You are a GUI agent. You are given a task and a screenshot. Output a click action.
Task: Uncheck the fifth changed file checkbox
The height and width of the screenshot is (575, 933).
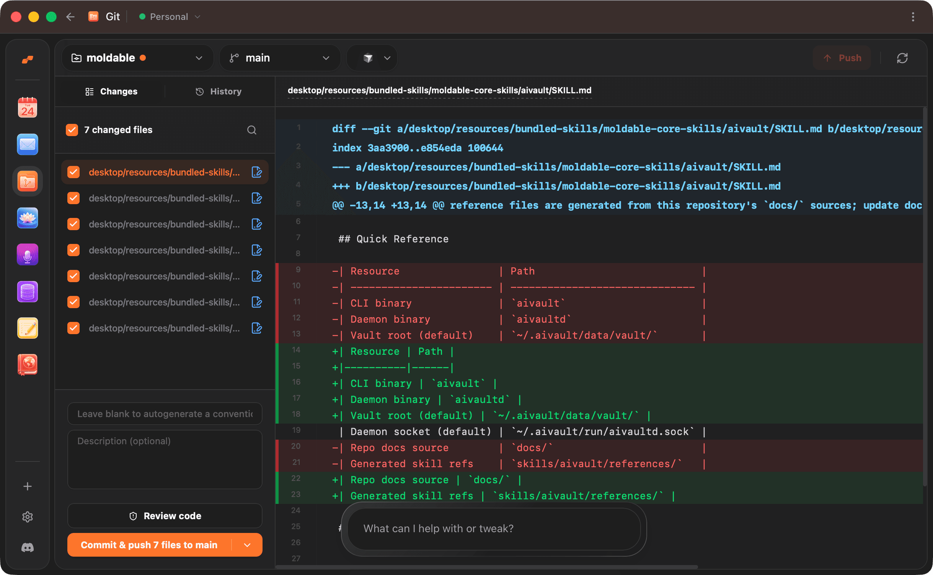point(73,276)
